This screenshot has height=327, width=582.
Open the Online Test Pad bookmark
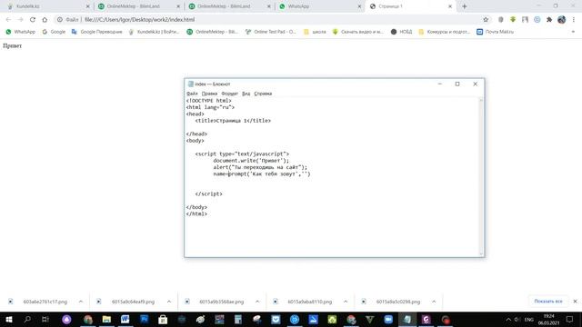coord(271,32)
